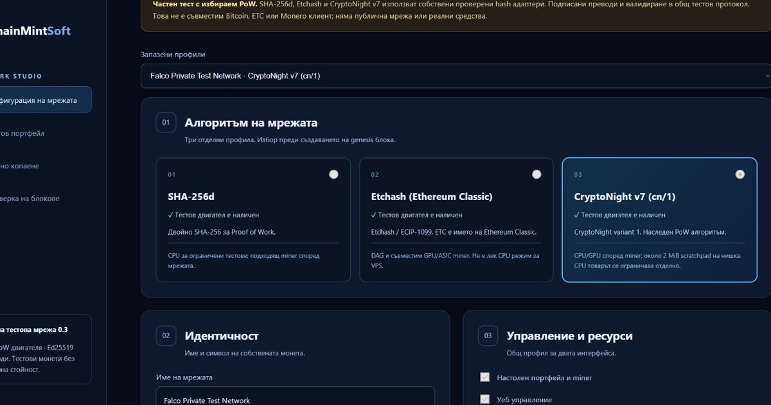Click the ChainMintSoft logo

coord(35,31)
